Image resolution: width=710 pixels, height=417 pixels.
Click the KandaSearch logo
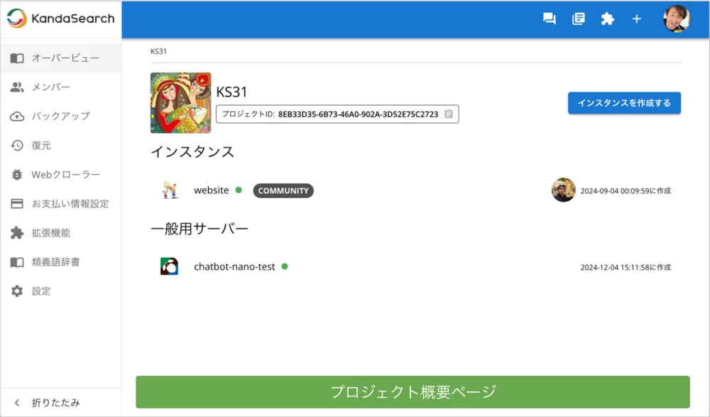(x=60, y=18)
